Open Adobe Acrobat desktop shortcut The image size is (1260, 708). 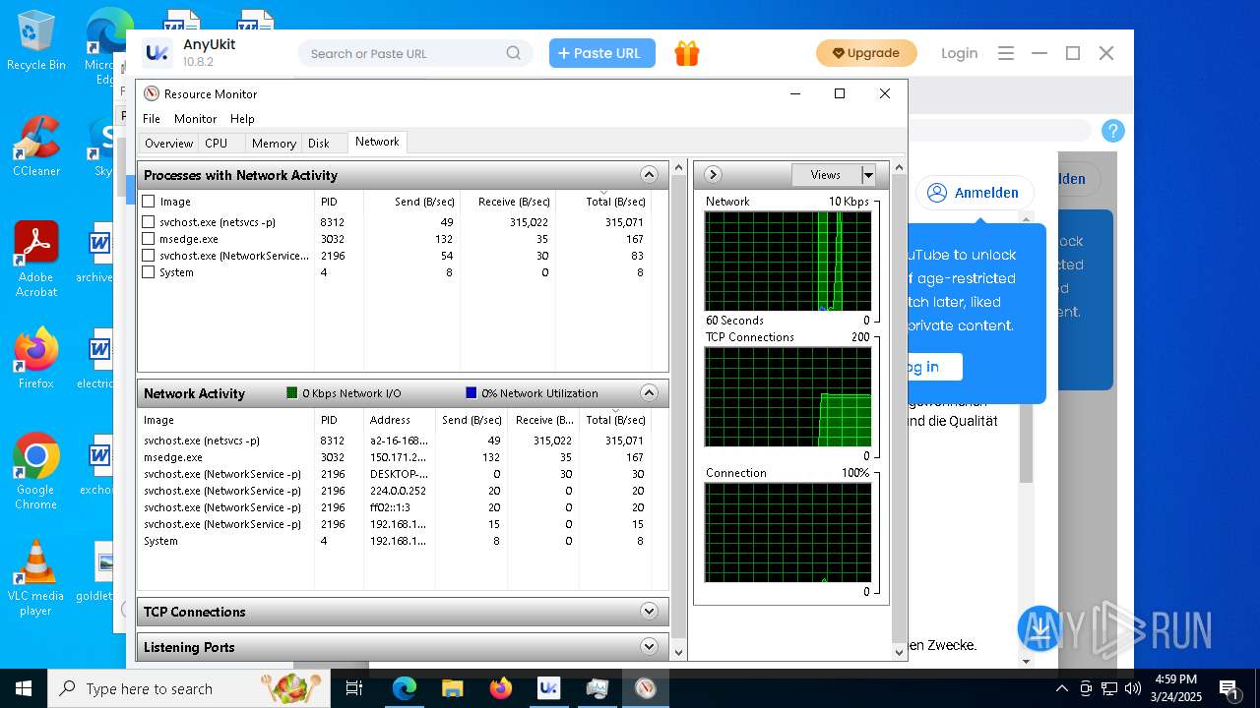tap(35, 260)
